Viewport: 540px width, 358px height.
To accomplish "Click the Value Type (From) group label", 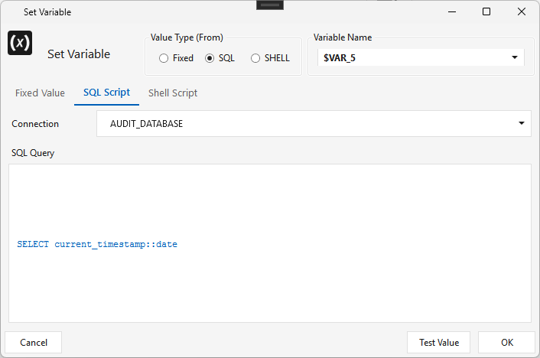I will (x=187, y=37).
